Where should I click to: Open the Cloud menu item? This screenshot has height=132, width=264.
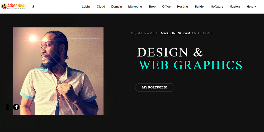(101, 7)
